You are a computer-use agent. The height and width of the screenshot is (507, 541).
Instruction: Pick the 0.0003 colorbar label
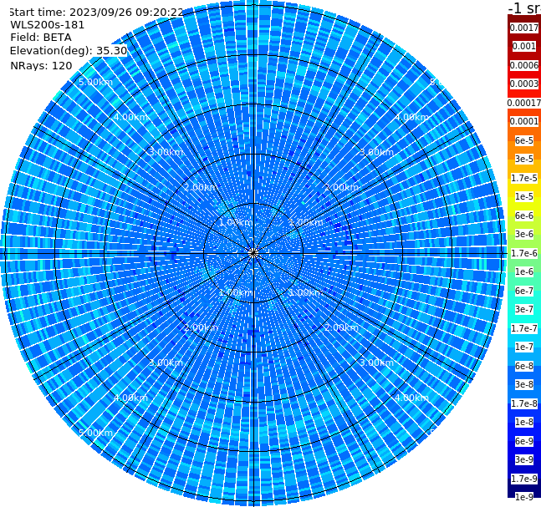pos(524,84)
